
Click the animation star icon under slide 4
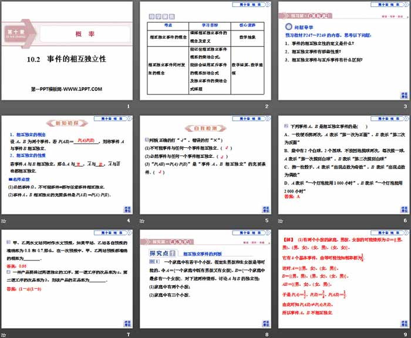pyautogui.click(x=5, y=220)
